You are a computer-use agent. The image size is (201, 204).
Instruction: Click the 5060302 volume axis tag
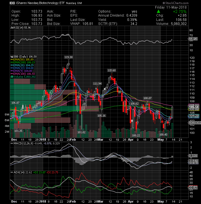pyautogui.click(x=195, y=123)
